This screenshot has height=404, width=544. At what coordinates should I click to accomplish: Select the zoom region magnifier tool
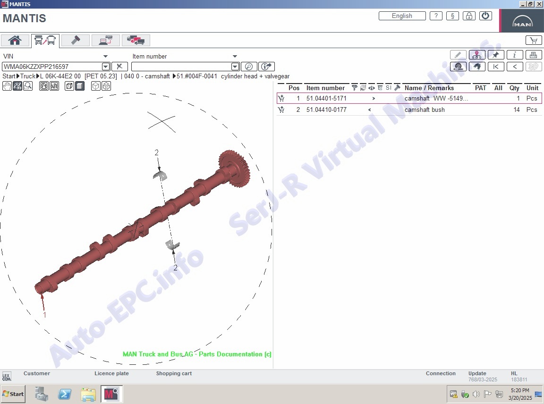(x=28, y=86)
